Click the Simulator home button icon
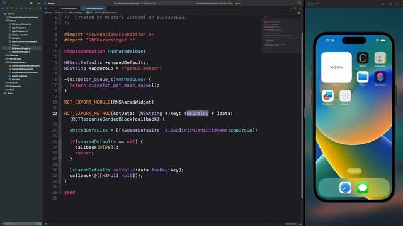 tap(382, 4)
